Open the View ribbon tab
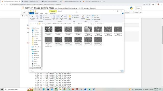The height and width of the screenshot is (91, 163). click(x=46, y=13)
